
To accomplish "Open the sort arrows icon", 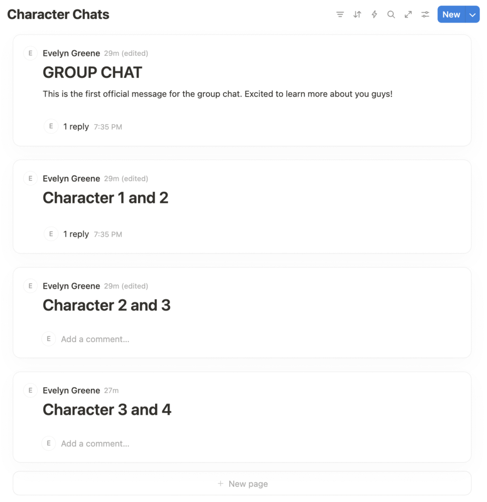I will [357, 14].
